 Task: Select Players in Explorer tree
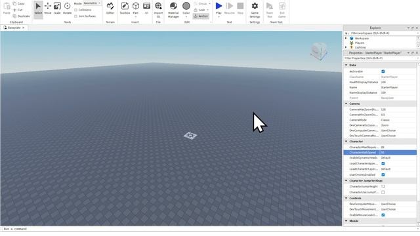click(x=360, y=43)
